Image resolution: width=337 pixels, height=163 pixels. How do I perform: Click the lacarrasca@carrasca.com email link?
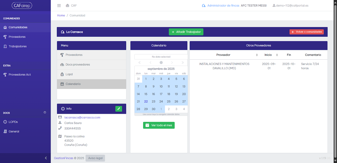click(82, 117)
